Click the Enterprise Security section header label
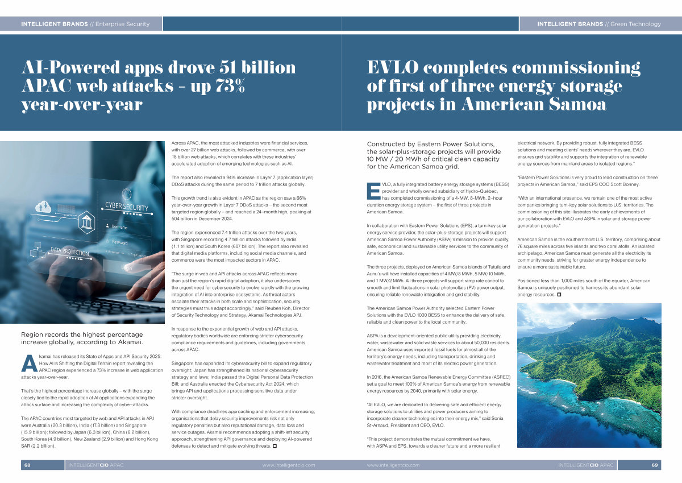 pyautogui.click(x=85, y=24)
